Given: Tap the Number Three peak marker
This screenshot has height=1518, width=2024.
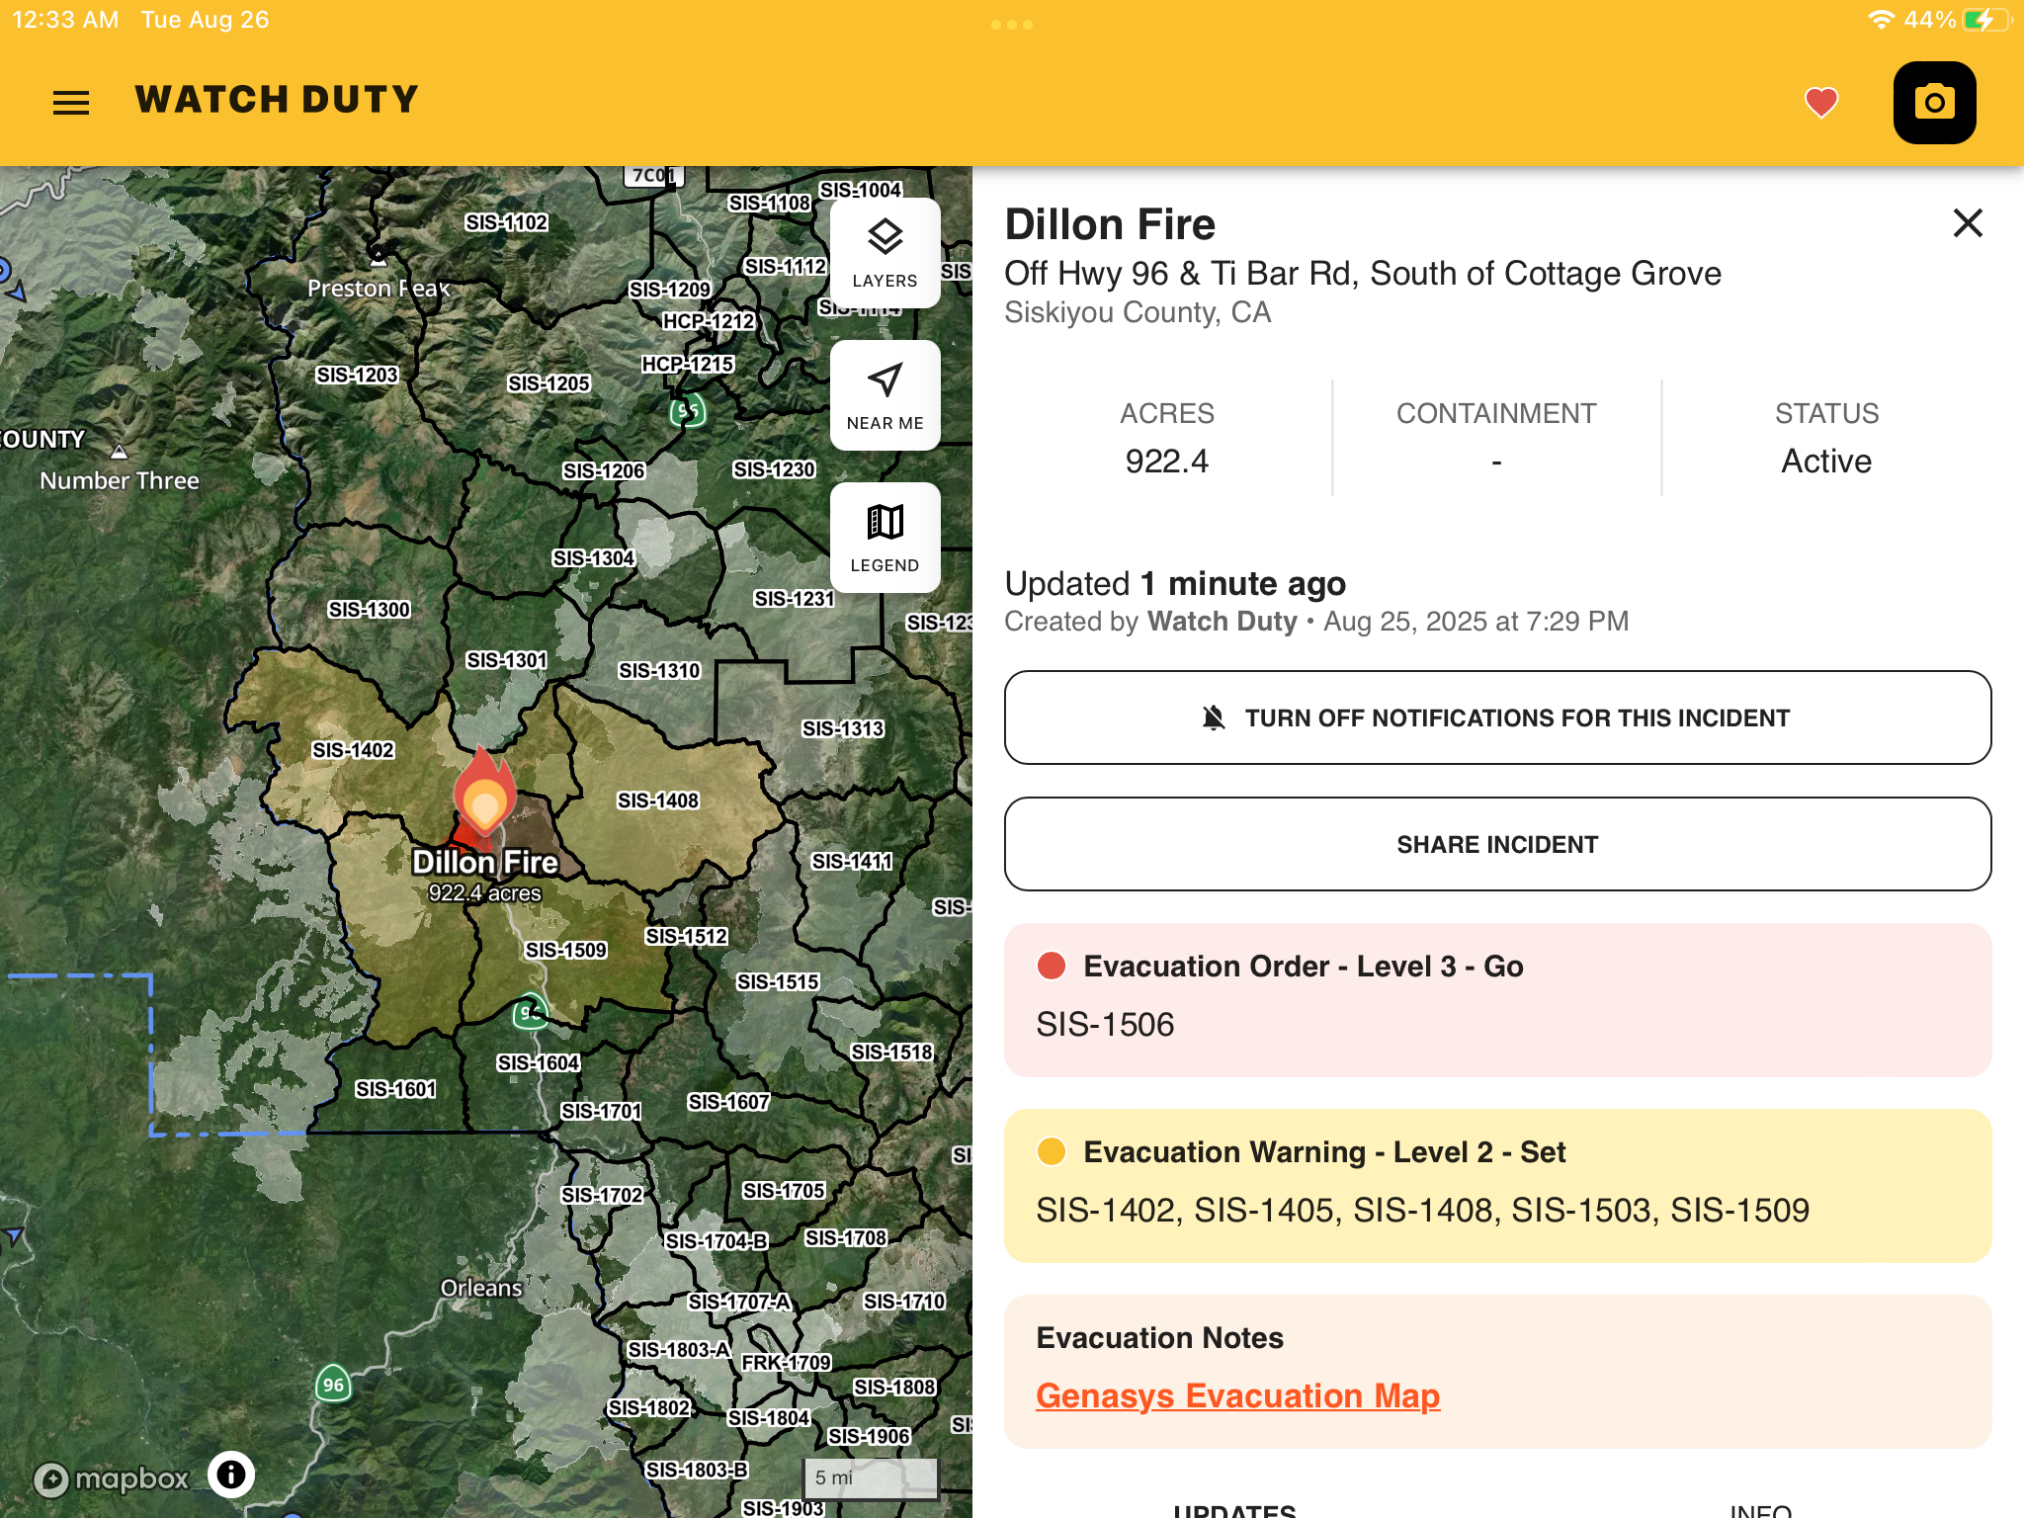Looking at the screenshot, I should (x=119, y=453).
